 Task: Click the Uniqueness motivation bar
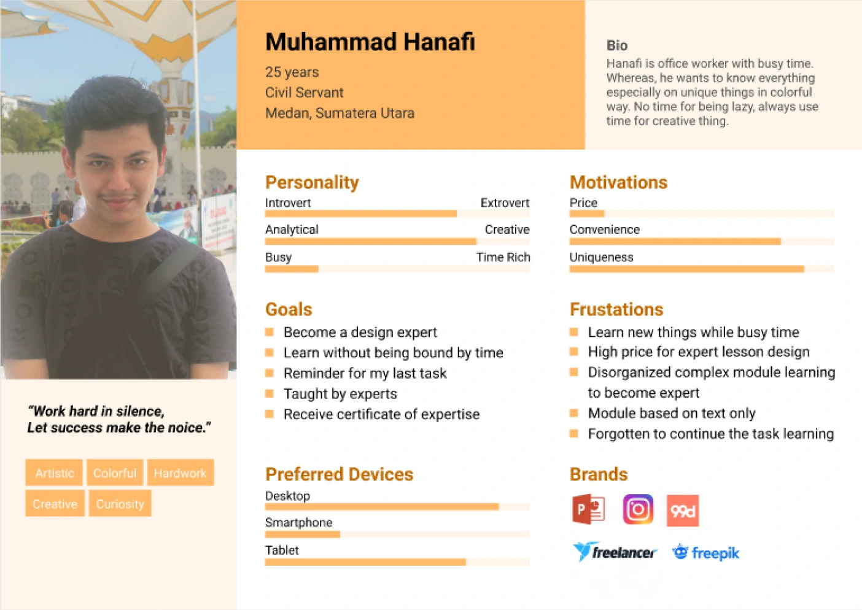pos(702,269)
